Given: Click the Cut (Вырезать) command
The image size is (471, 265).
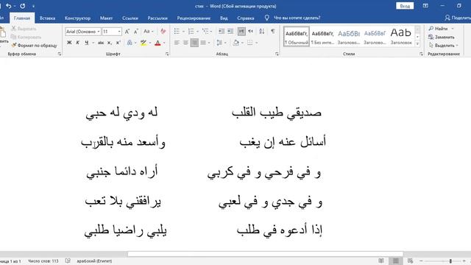Looking at the screenshot, I should (24, 29).
